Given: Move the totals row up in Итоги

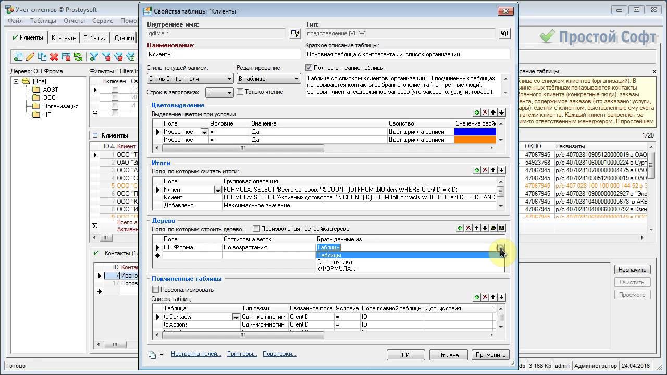Looking at the screenshot, I should 493,170.
